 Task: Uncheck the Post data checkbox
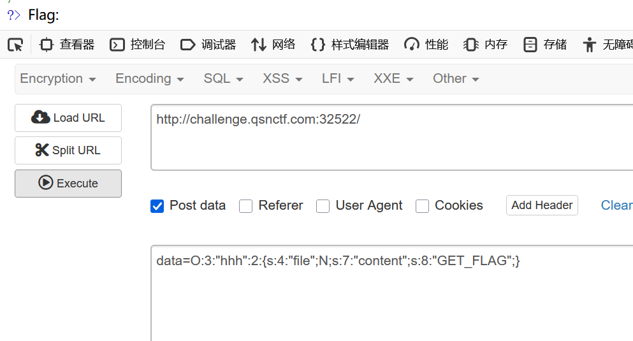point(157,206)
